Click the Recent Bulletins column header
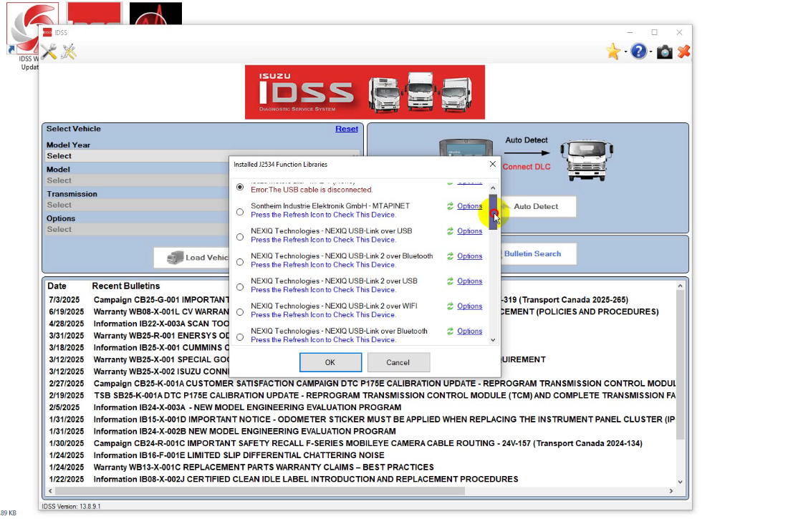The image size is (788, 519). [125, 286]
